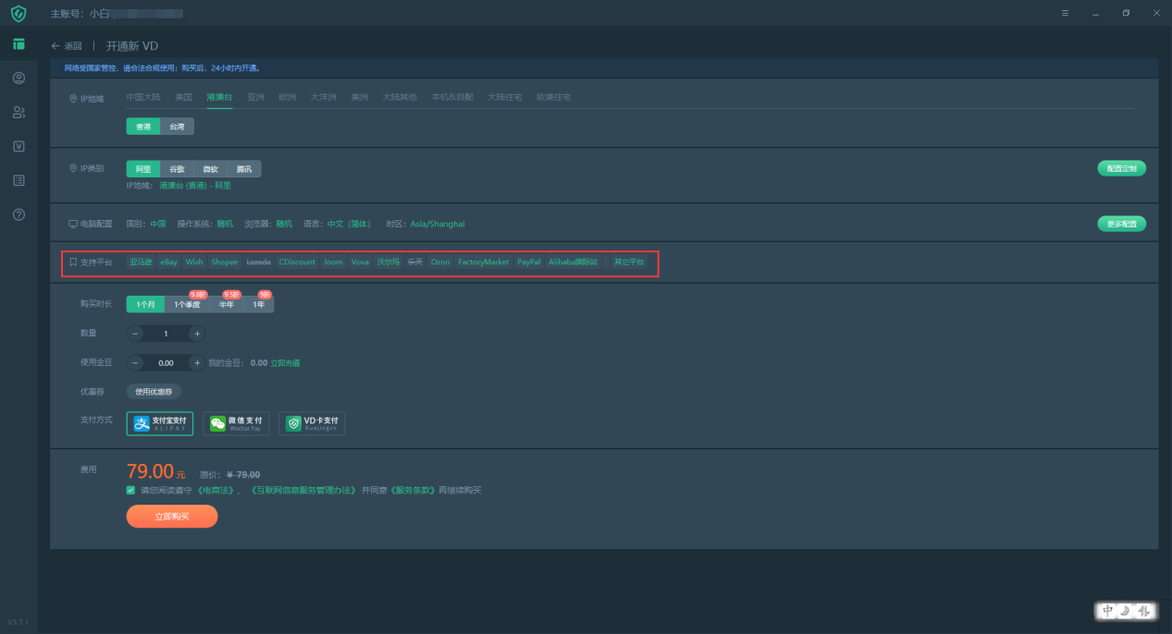Switch to the 美国 IP region tab
1172x634 pixels.
183,97
